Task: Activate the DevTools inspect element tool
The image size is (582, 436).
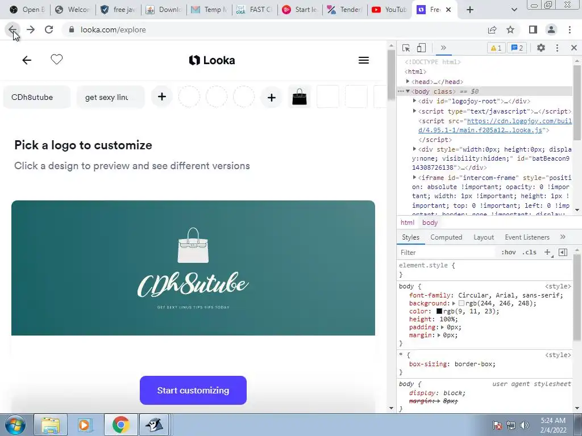Action: point(406,48)
